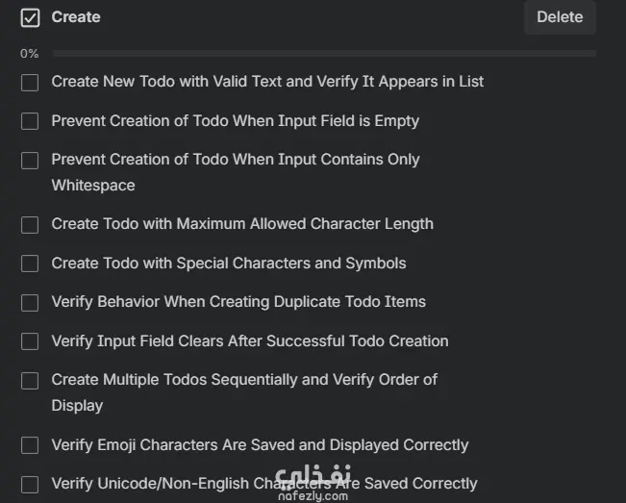Uncheck the Create checklist header checkbox
The height and width of the screenshot is (503, 626).
(30, 17)
